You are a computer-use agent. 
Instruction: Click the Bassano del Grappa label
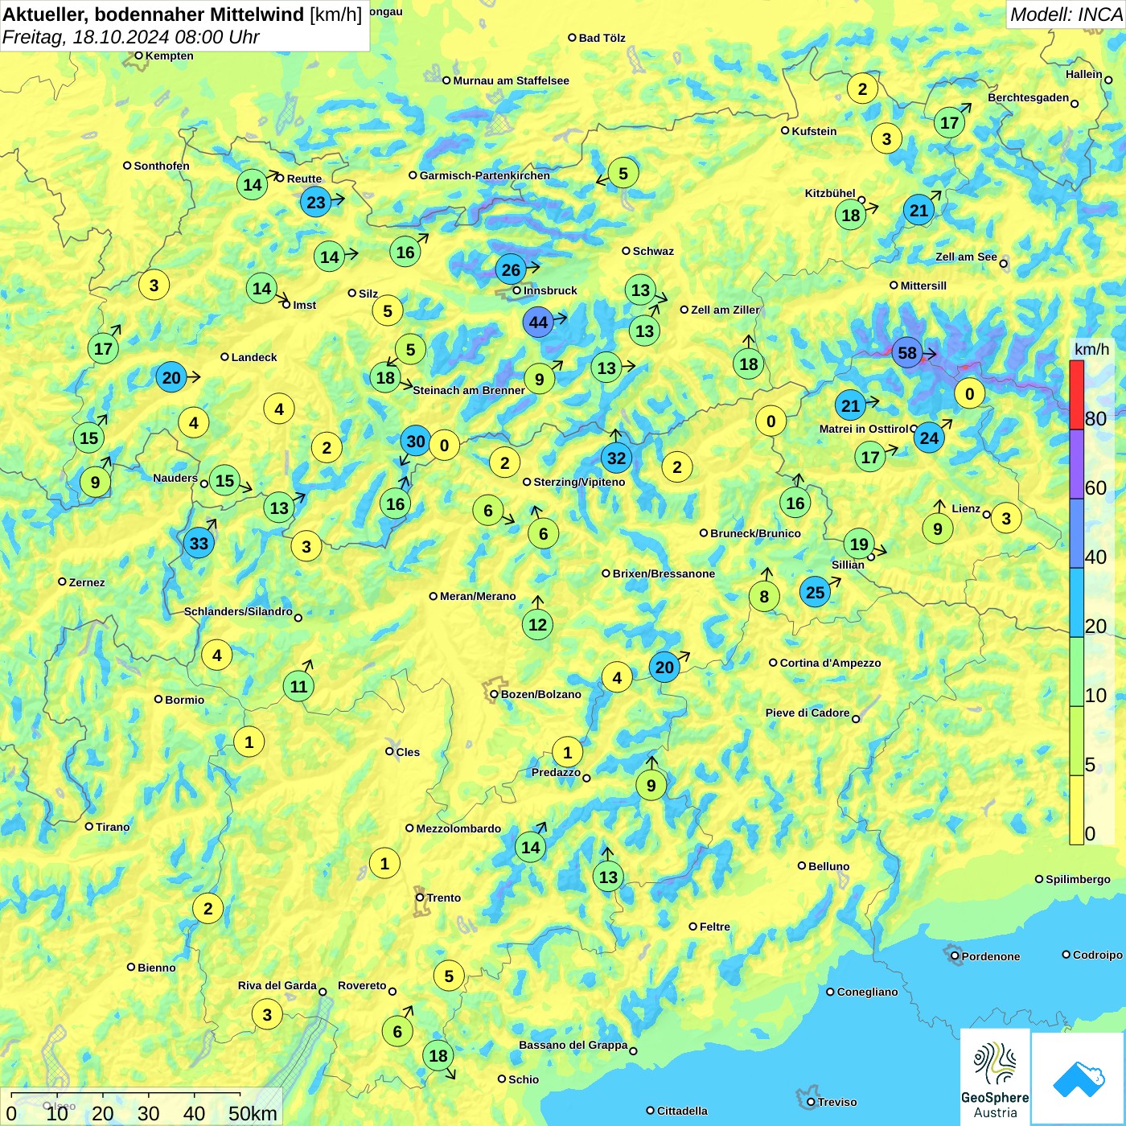click(573, 1045)
